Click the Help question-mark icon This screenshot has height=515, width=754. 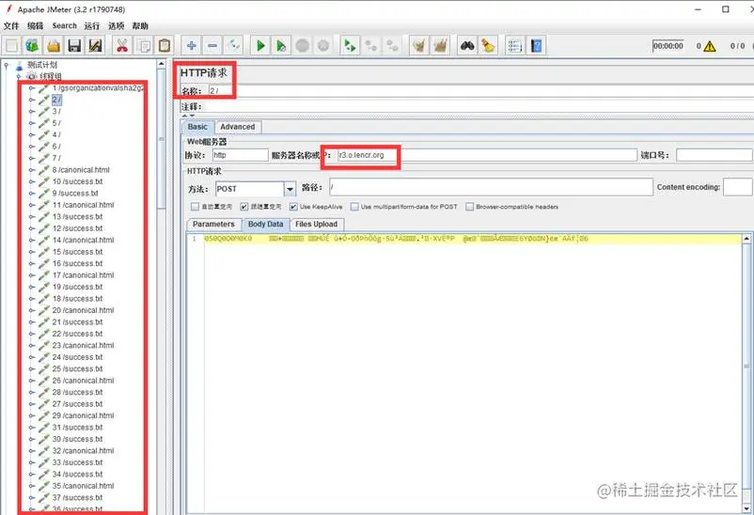point(536,46)
